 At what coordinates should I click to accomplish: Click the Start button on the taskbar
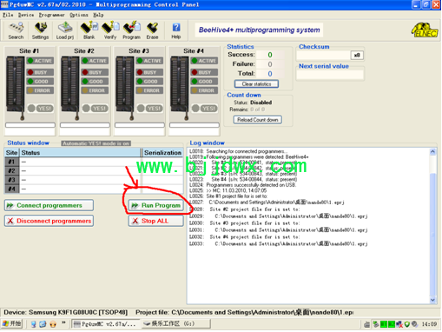pos(12,323)
